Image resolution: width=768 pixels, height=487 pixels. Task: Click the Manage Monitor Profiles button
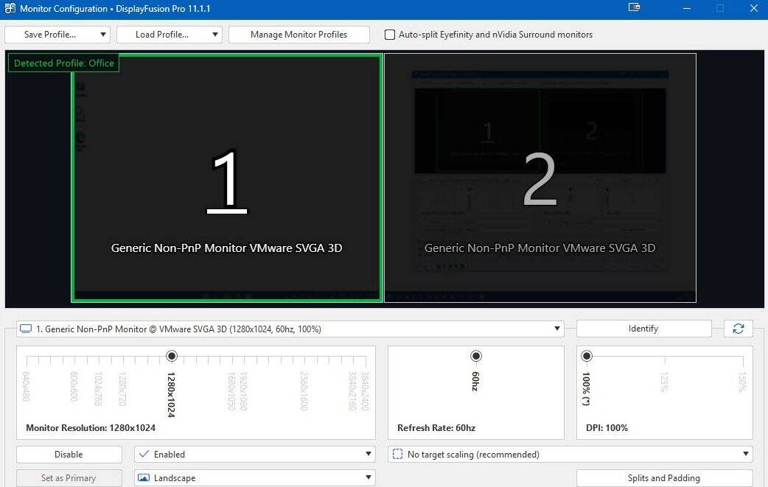[x=299, y=35]
